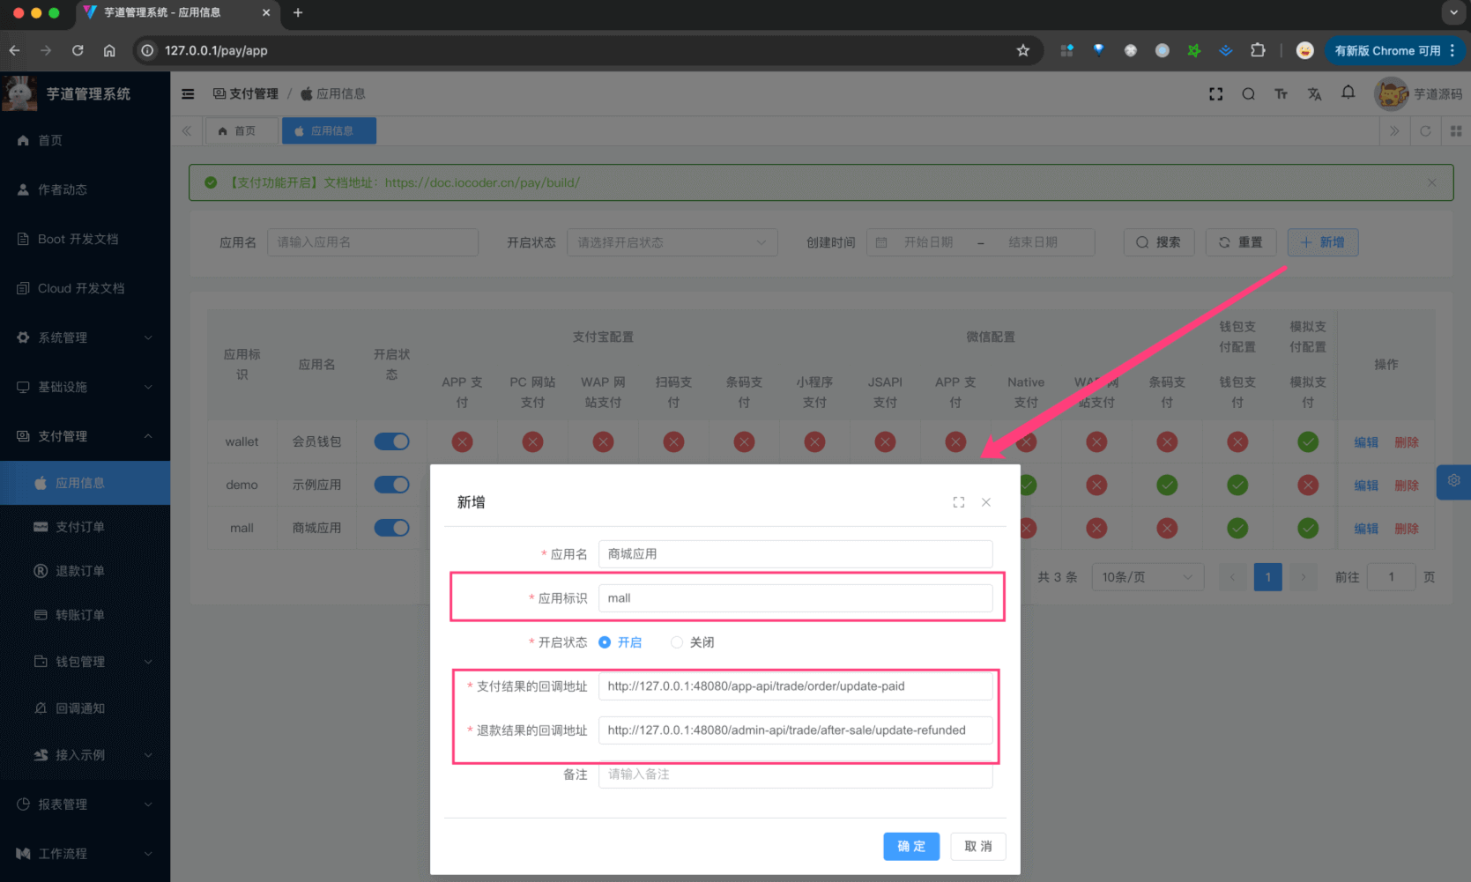Expand the 新增 dialog to fullscreen
Viewport: 1471px width, 882px height.
[x=958, y=501]
